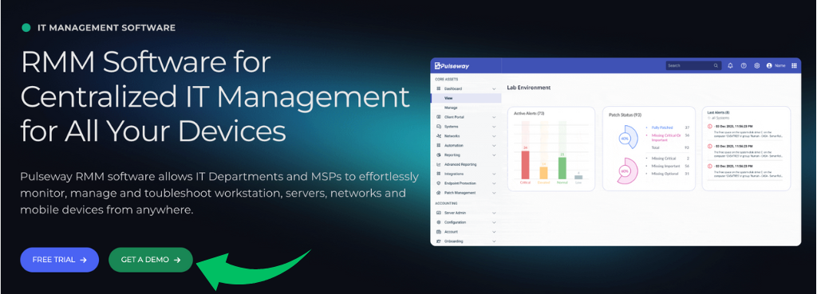Viewport: 817px width, 294px height.
Task: Open the Advanced Reporting menu label
Action: [460, 164]
